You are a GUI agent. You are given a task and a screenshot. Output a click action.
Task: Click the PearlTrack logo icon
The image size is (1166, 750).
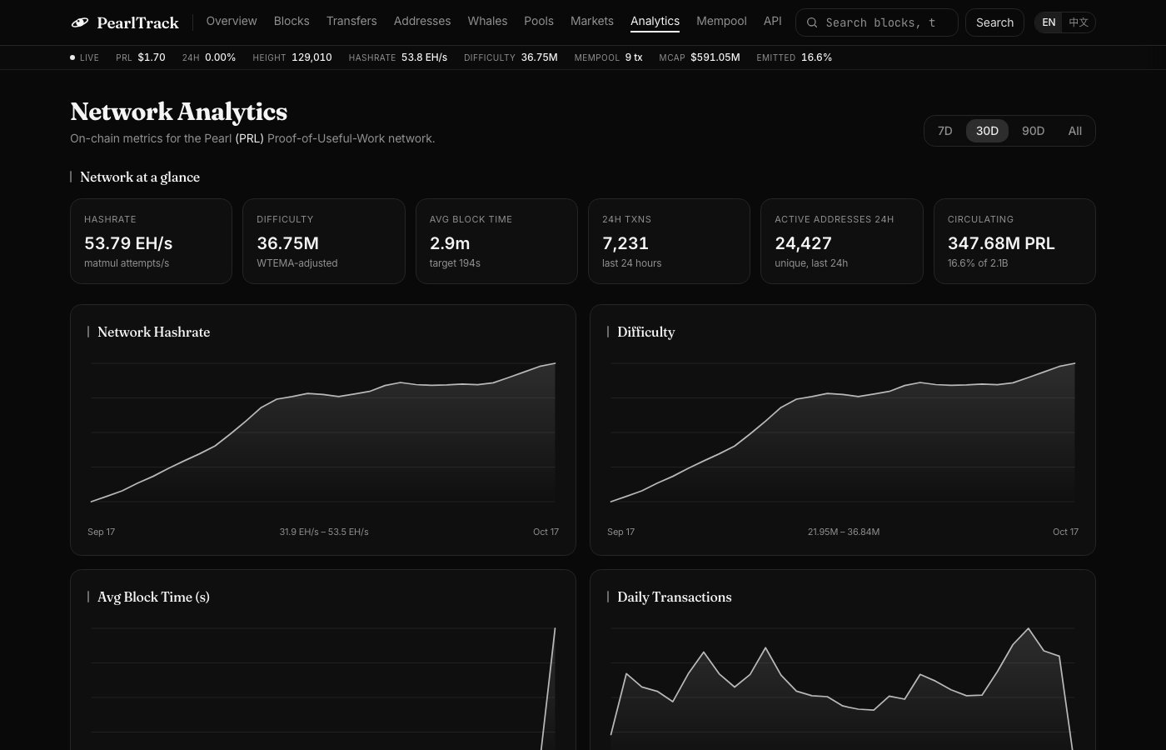[80, 22]
